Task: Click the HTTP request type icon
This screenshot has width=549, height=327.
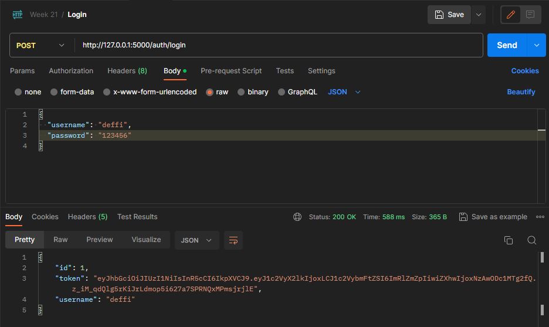Action: [18, 14]
